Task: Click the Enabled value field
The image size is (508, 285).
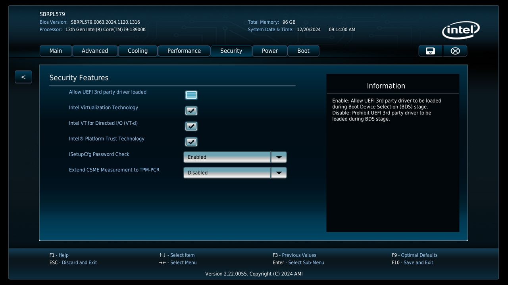Action: [x=227, y=157]
